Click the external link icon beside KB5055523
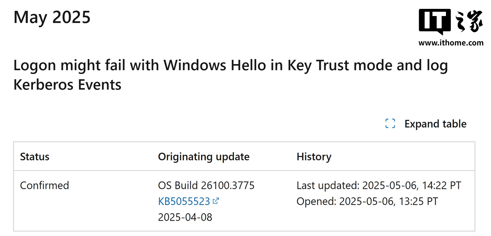The image size is (491, 236). [x=215, y=201]
